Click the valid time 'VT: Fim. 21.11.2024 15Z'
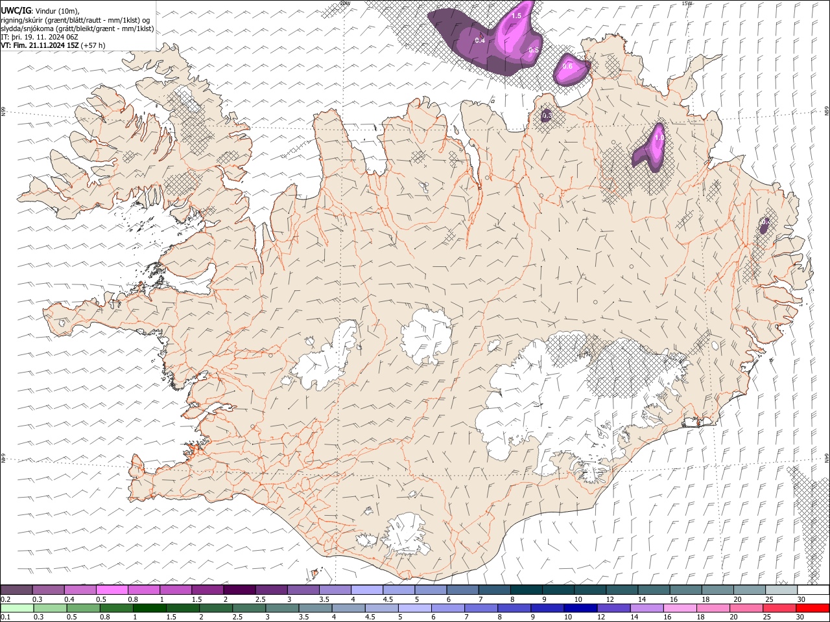 pos(40,45)
